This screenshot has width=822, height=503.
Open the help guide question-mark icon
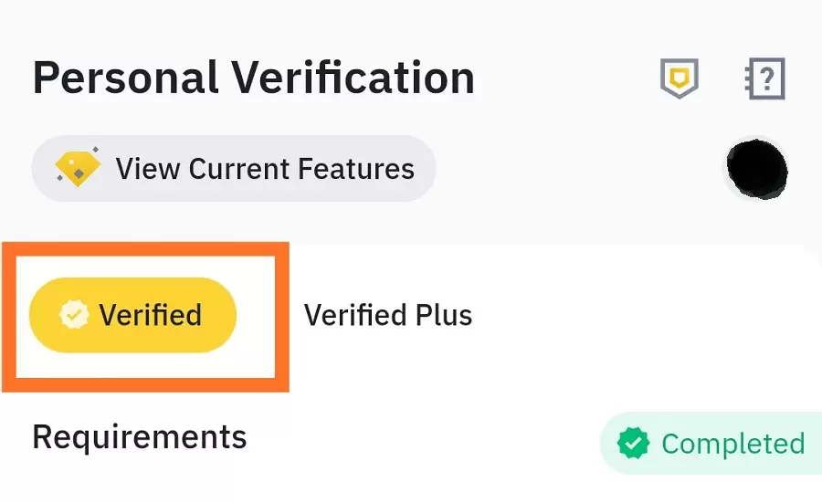pyautogui.click(x=765, y=79)
